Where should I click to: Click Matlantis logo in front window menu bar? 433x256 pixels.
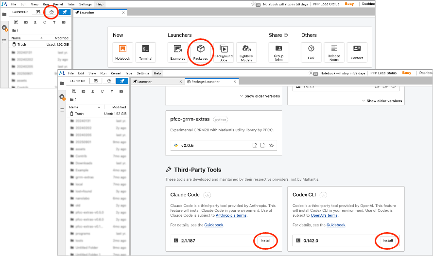click(62, 73)
